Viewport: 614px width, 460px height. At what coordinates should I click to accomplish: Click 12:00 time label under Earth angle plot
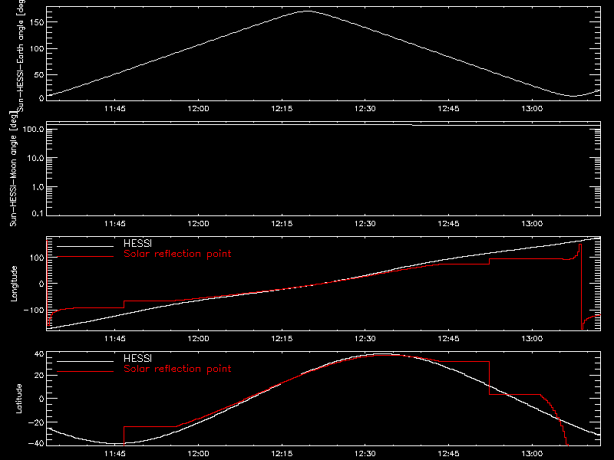(198, 108)
